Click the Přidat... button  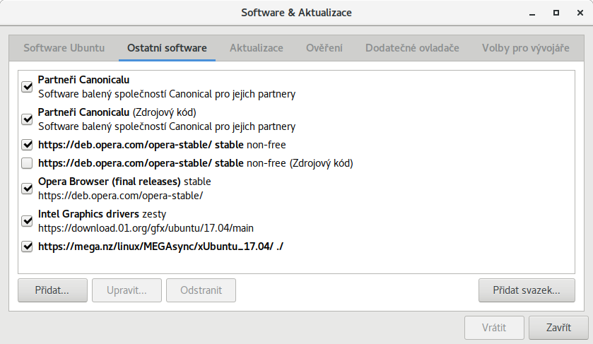tap(52, 290)
